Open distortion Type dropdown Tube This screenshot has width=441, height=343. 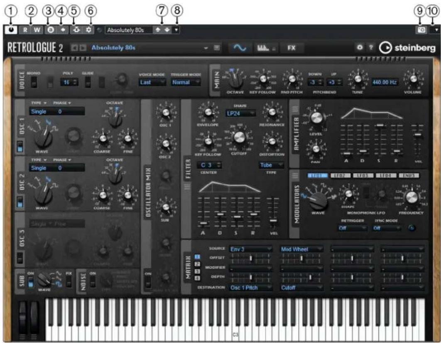point(271,165)
